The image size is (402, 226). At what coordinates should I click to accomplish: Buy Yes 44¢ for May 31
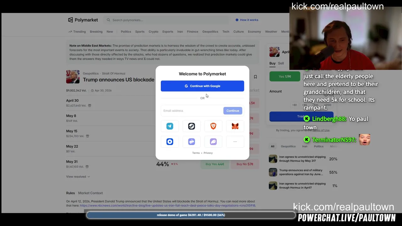pyautogui.click(x=215, y=164)
